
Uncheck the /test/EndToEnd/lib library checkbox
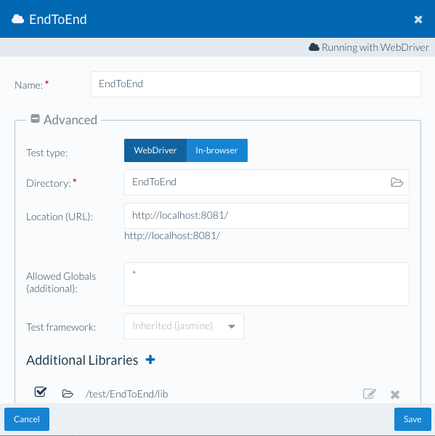pyautogui.click(x=41, y=392)
